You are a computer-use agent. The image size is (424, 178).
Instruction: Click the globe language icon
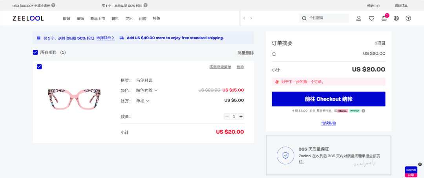396,18
